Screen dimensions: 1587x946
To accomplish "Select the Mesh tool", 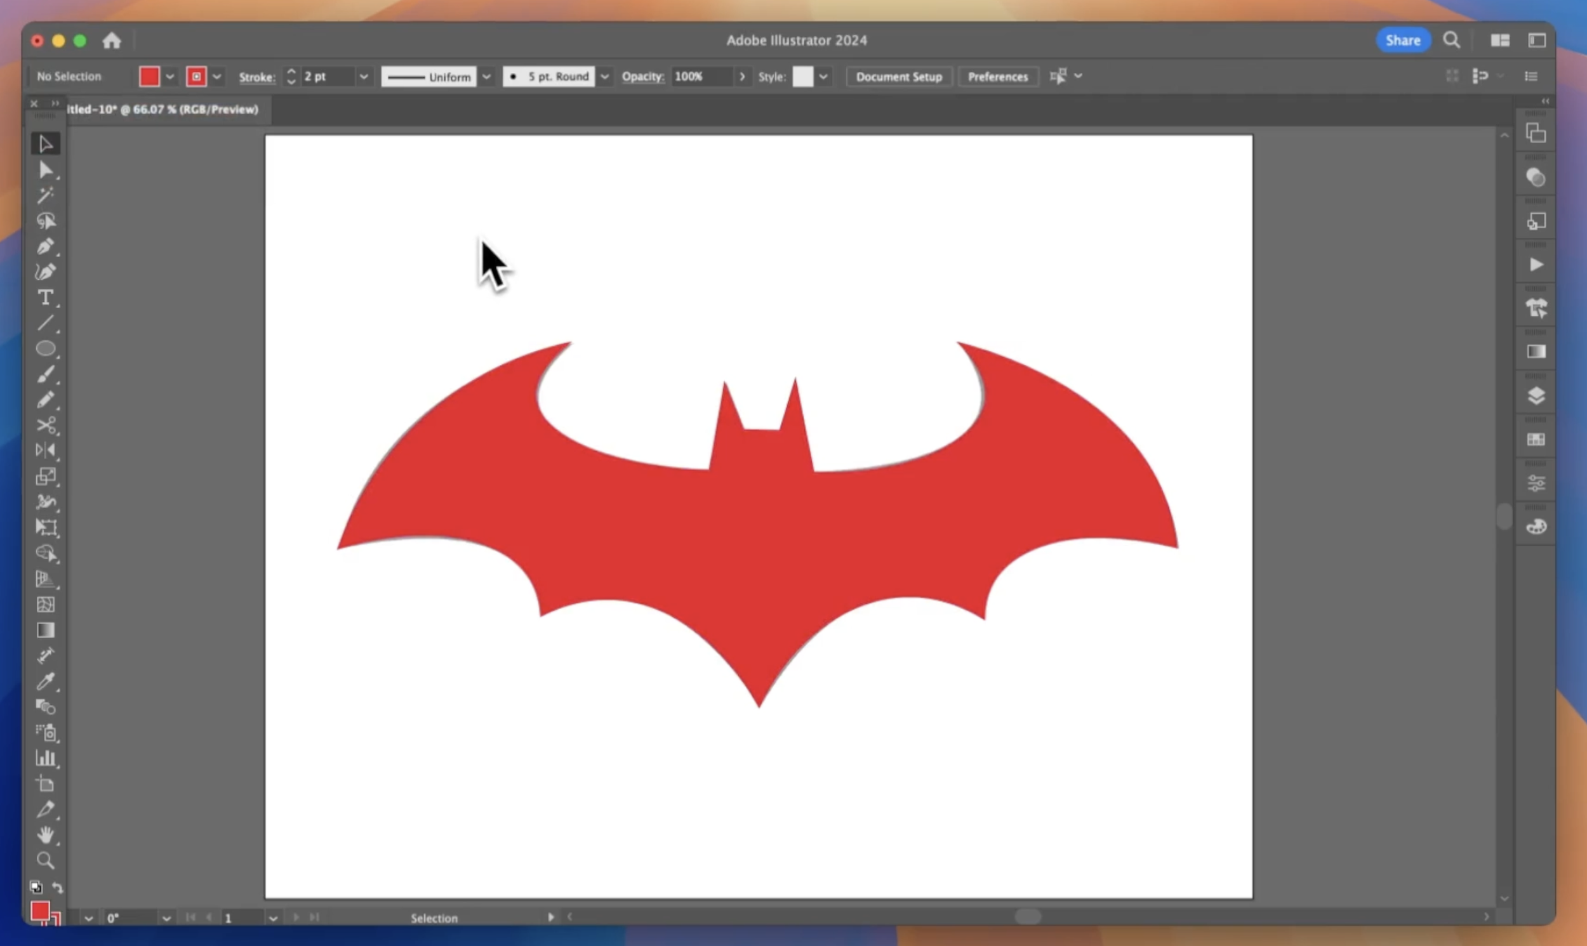I will 45,604.
